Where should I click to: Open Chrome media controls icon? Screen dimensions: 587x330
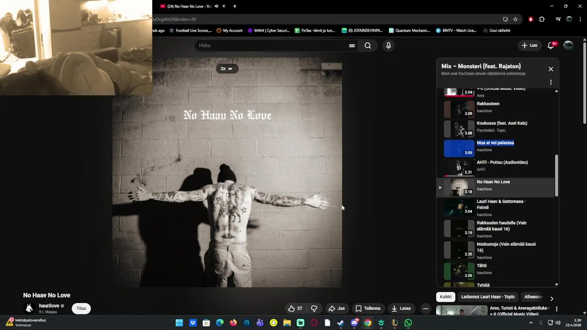[558, 19]
